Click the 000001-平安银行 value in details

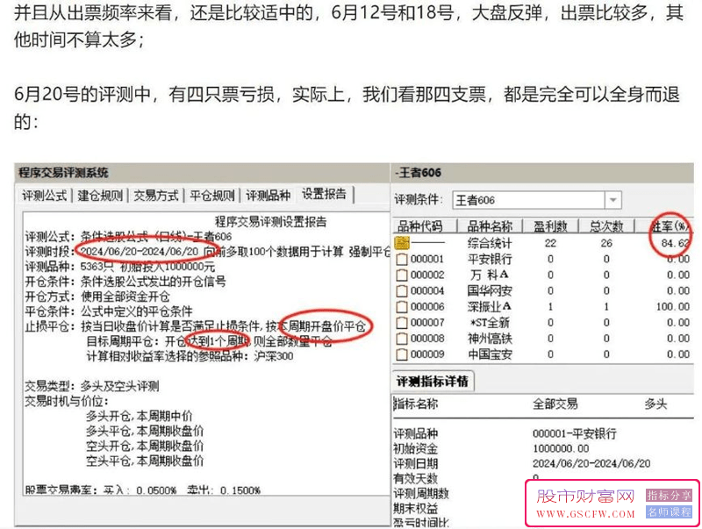575,433
